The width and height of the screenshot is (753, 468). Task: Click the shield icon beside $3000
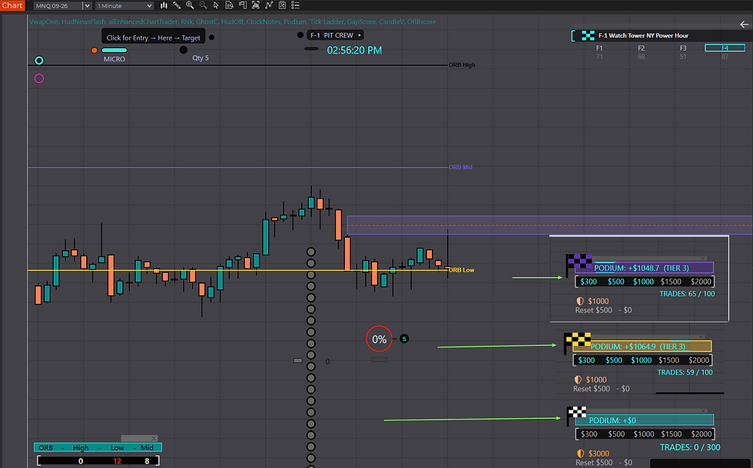(581, 453)
